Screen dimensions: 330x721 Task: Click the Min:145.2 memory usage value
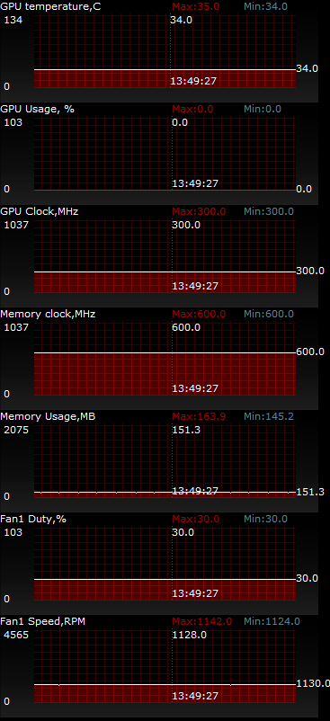tap(269, 416)
